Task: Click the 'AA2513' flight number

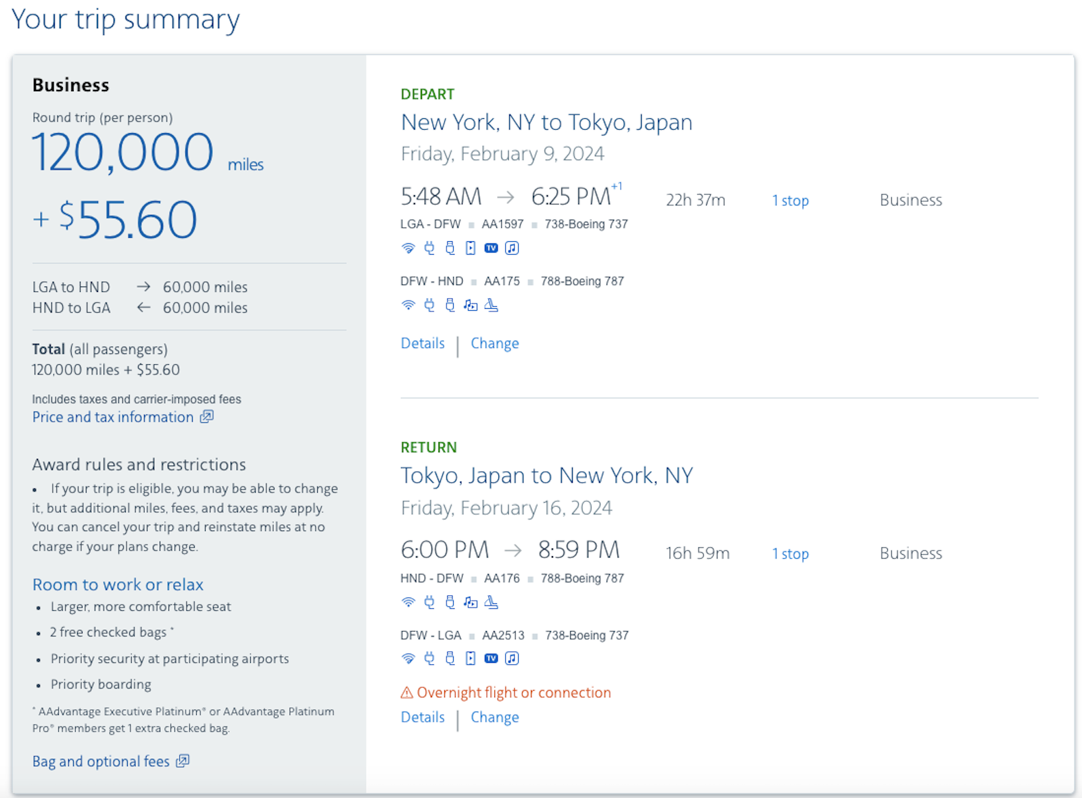Action: [503, 635]
